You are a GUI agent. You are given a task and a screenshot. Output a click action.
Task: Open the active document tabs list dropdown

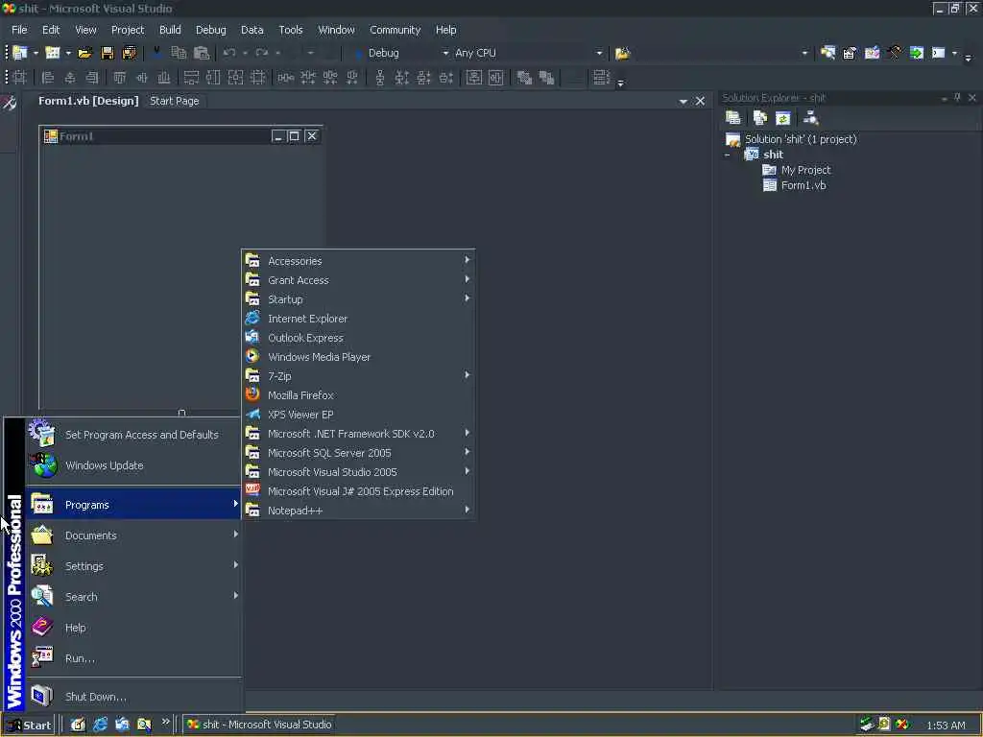tap(683, 101)
